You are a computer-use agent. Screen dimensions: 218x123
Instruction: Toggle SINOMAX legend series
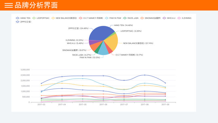tap(150, 18)
